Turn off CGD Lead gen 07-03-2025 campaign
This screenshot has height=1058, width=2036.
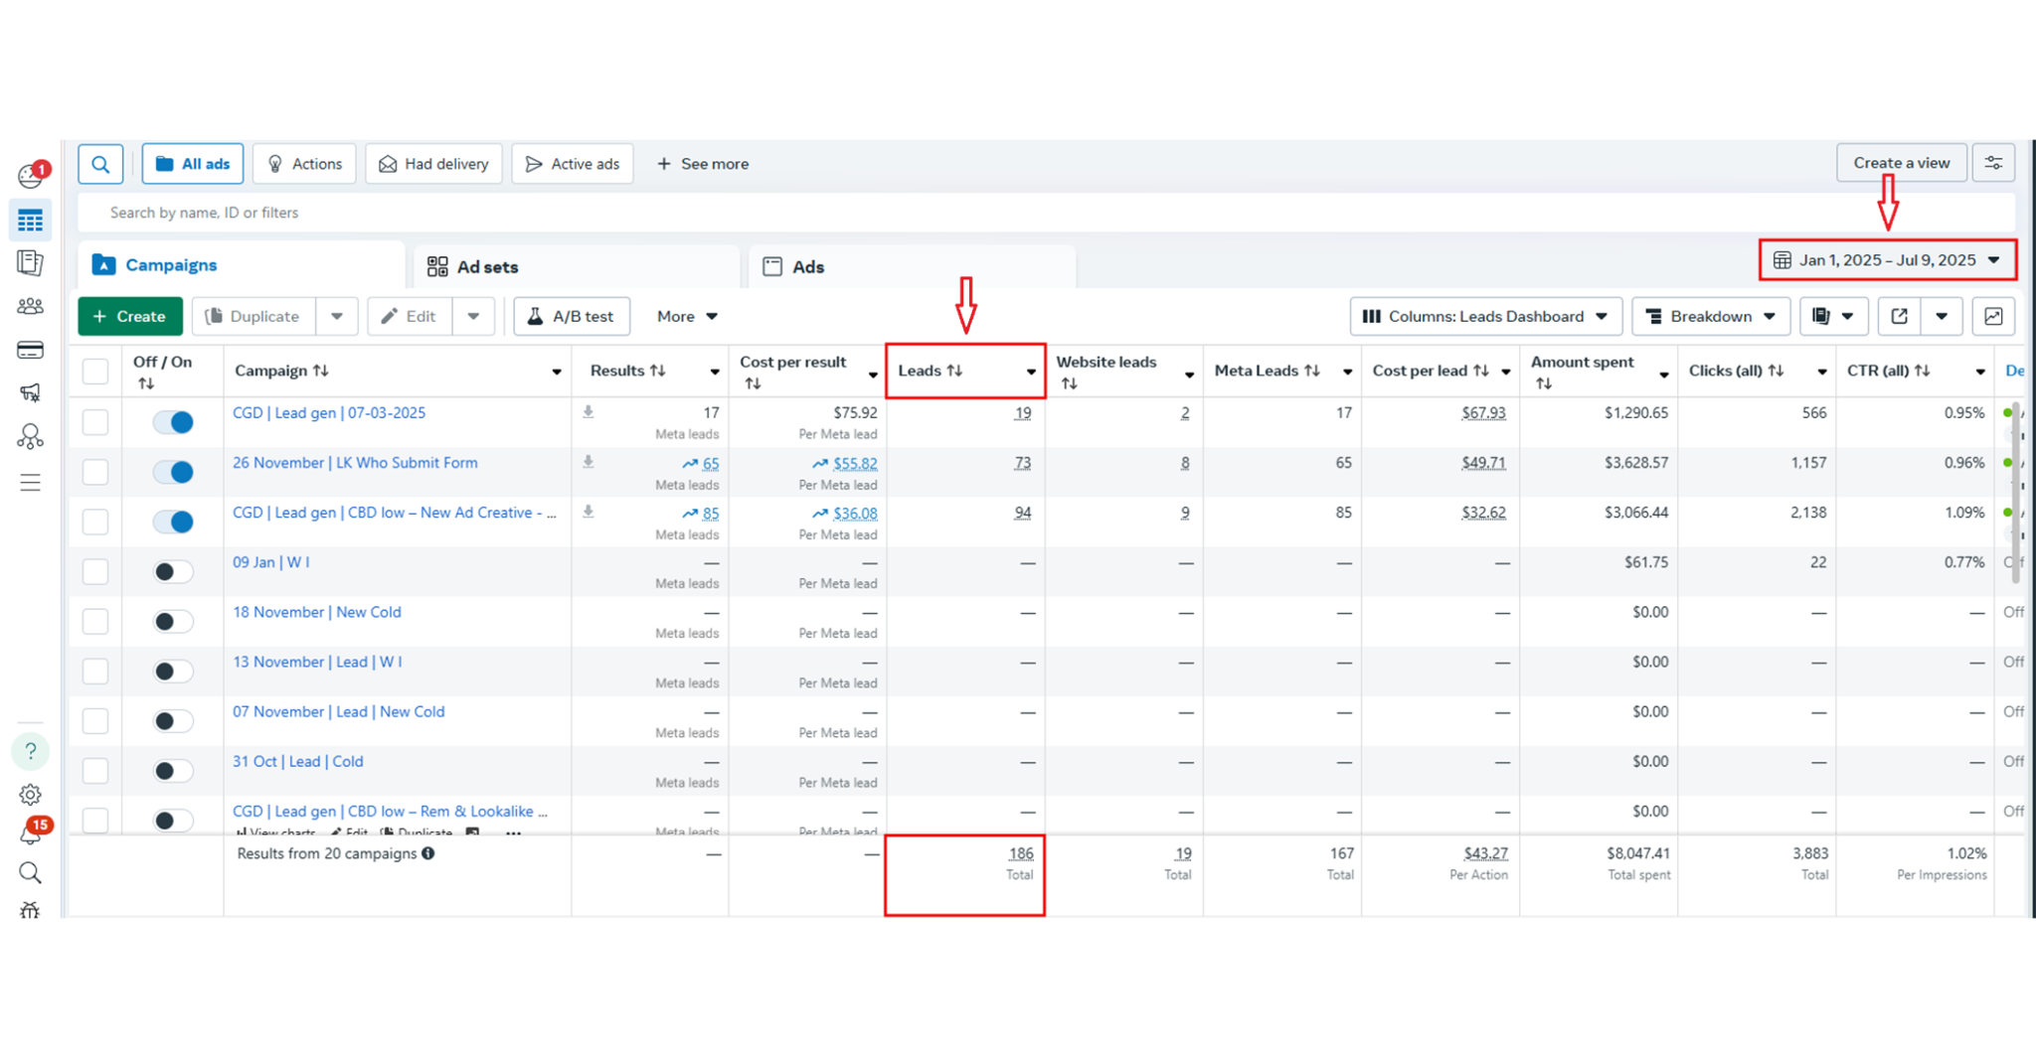pos(173,422)
